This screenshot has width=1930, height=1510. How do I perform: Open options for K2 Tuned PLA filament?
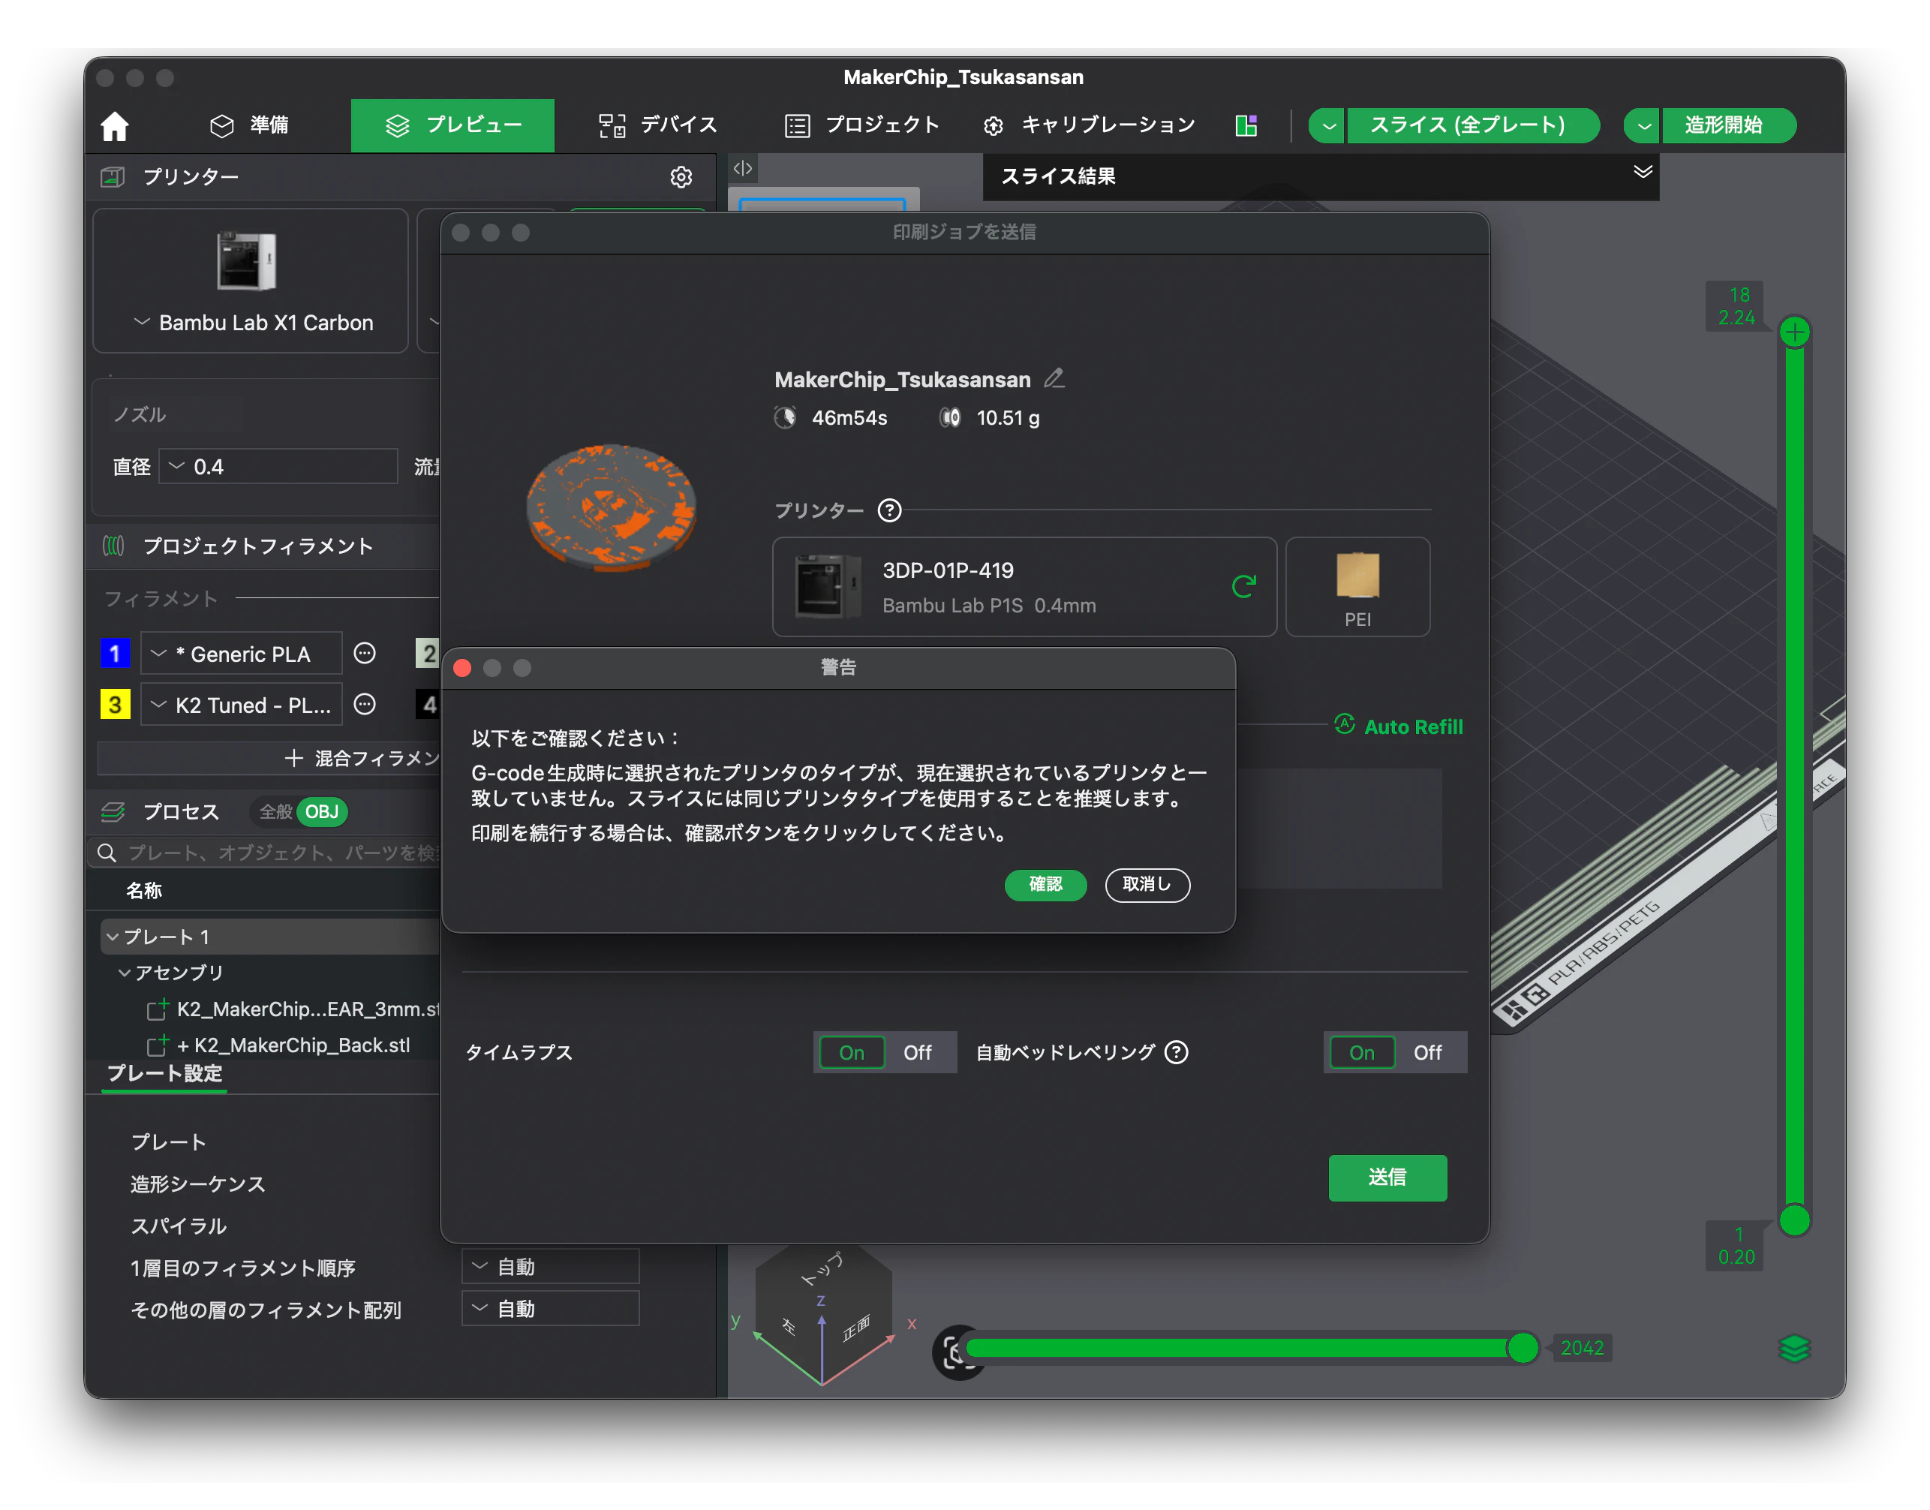(365, 705)
